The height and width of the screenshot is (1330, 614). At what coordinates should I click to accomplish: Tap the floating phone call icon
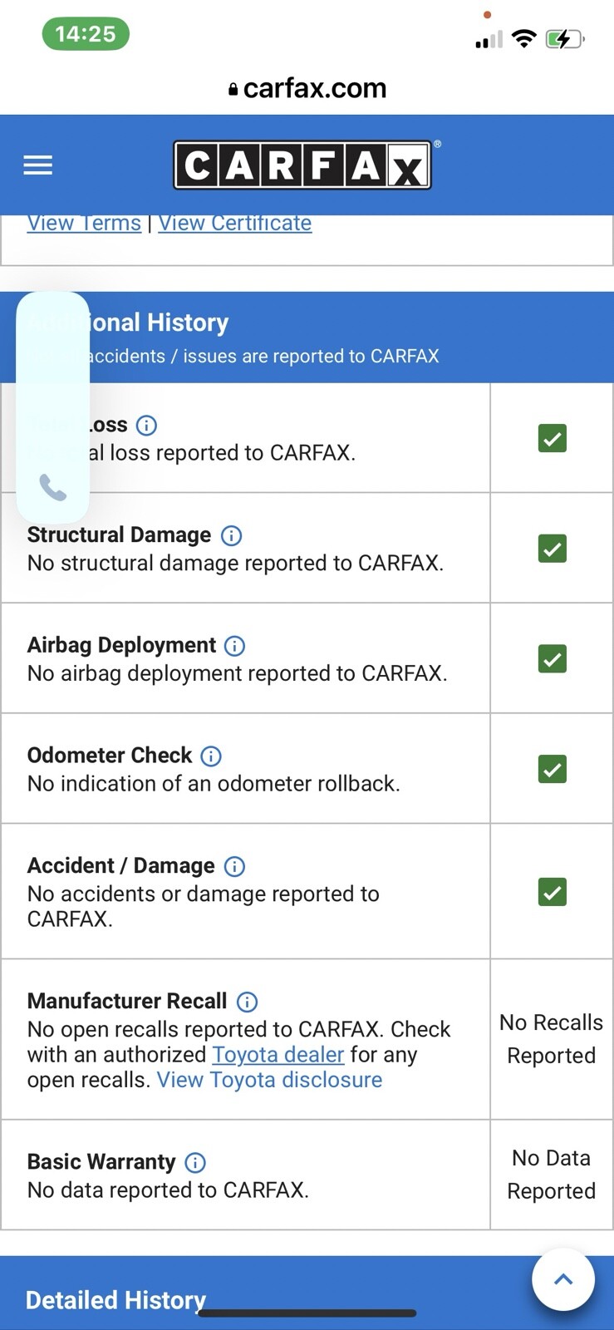(x=52, y=487)
